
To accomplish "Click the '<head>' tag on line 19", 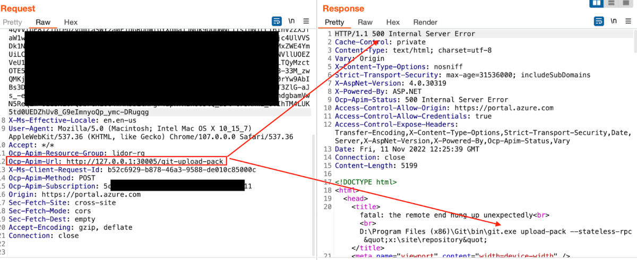I will click(x=356, y=199).
